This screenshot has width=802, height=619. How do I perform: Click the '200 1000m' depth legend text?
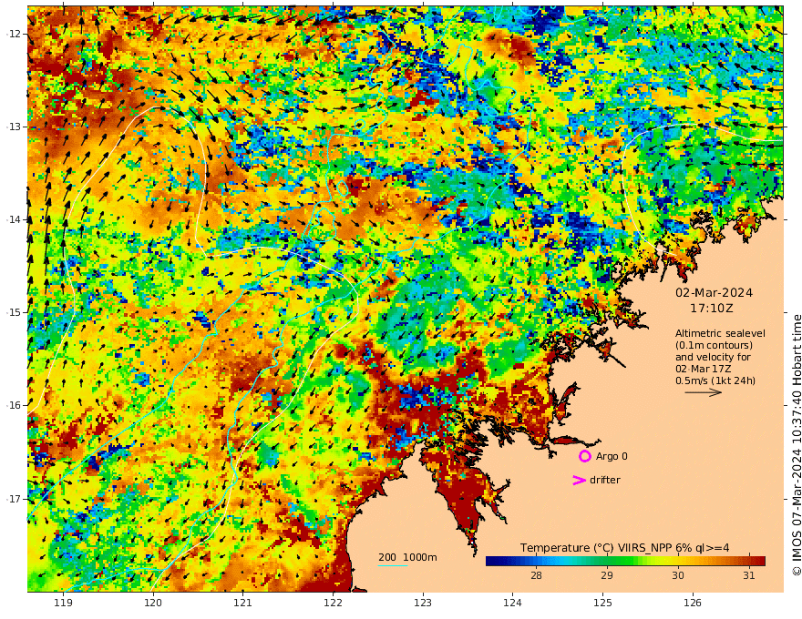point(407,557)
